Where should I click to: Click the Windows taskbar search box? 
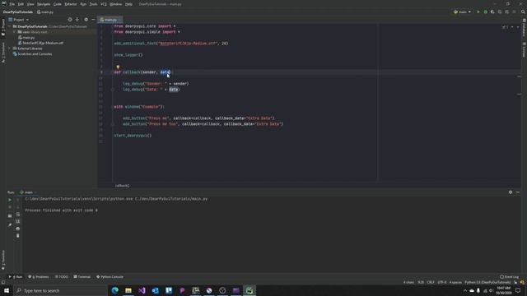coord(60,290)
